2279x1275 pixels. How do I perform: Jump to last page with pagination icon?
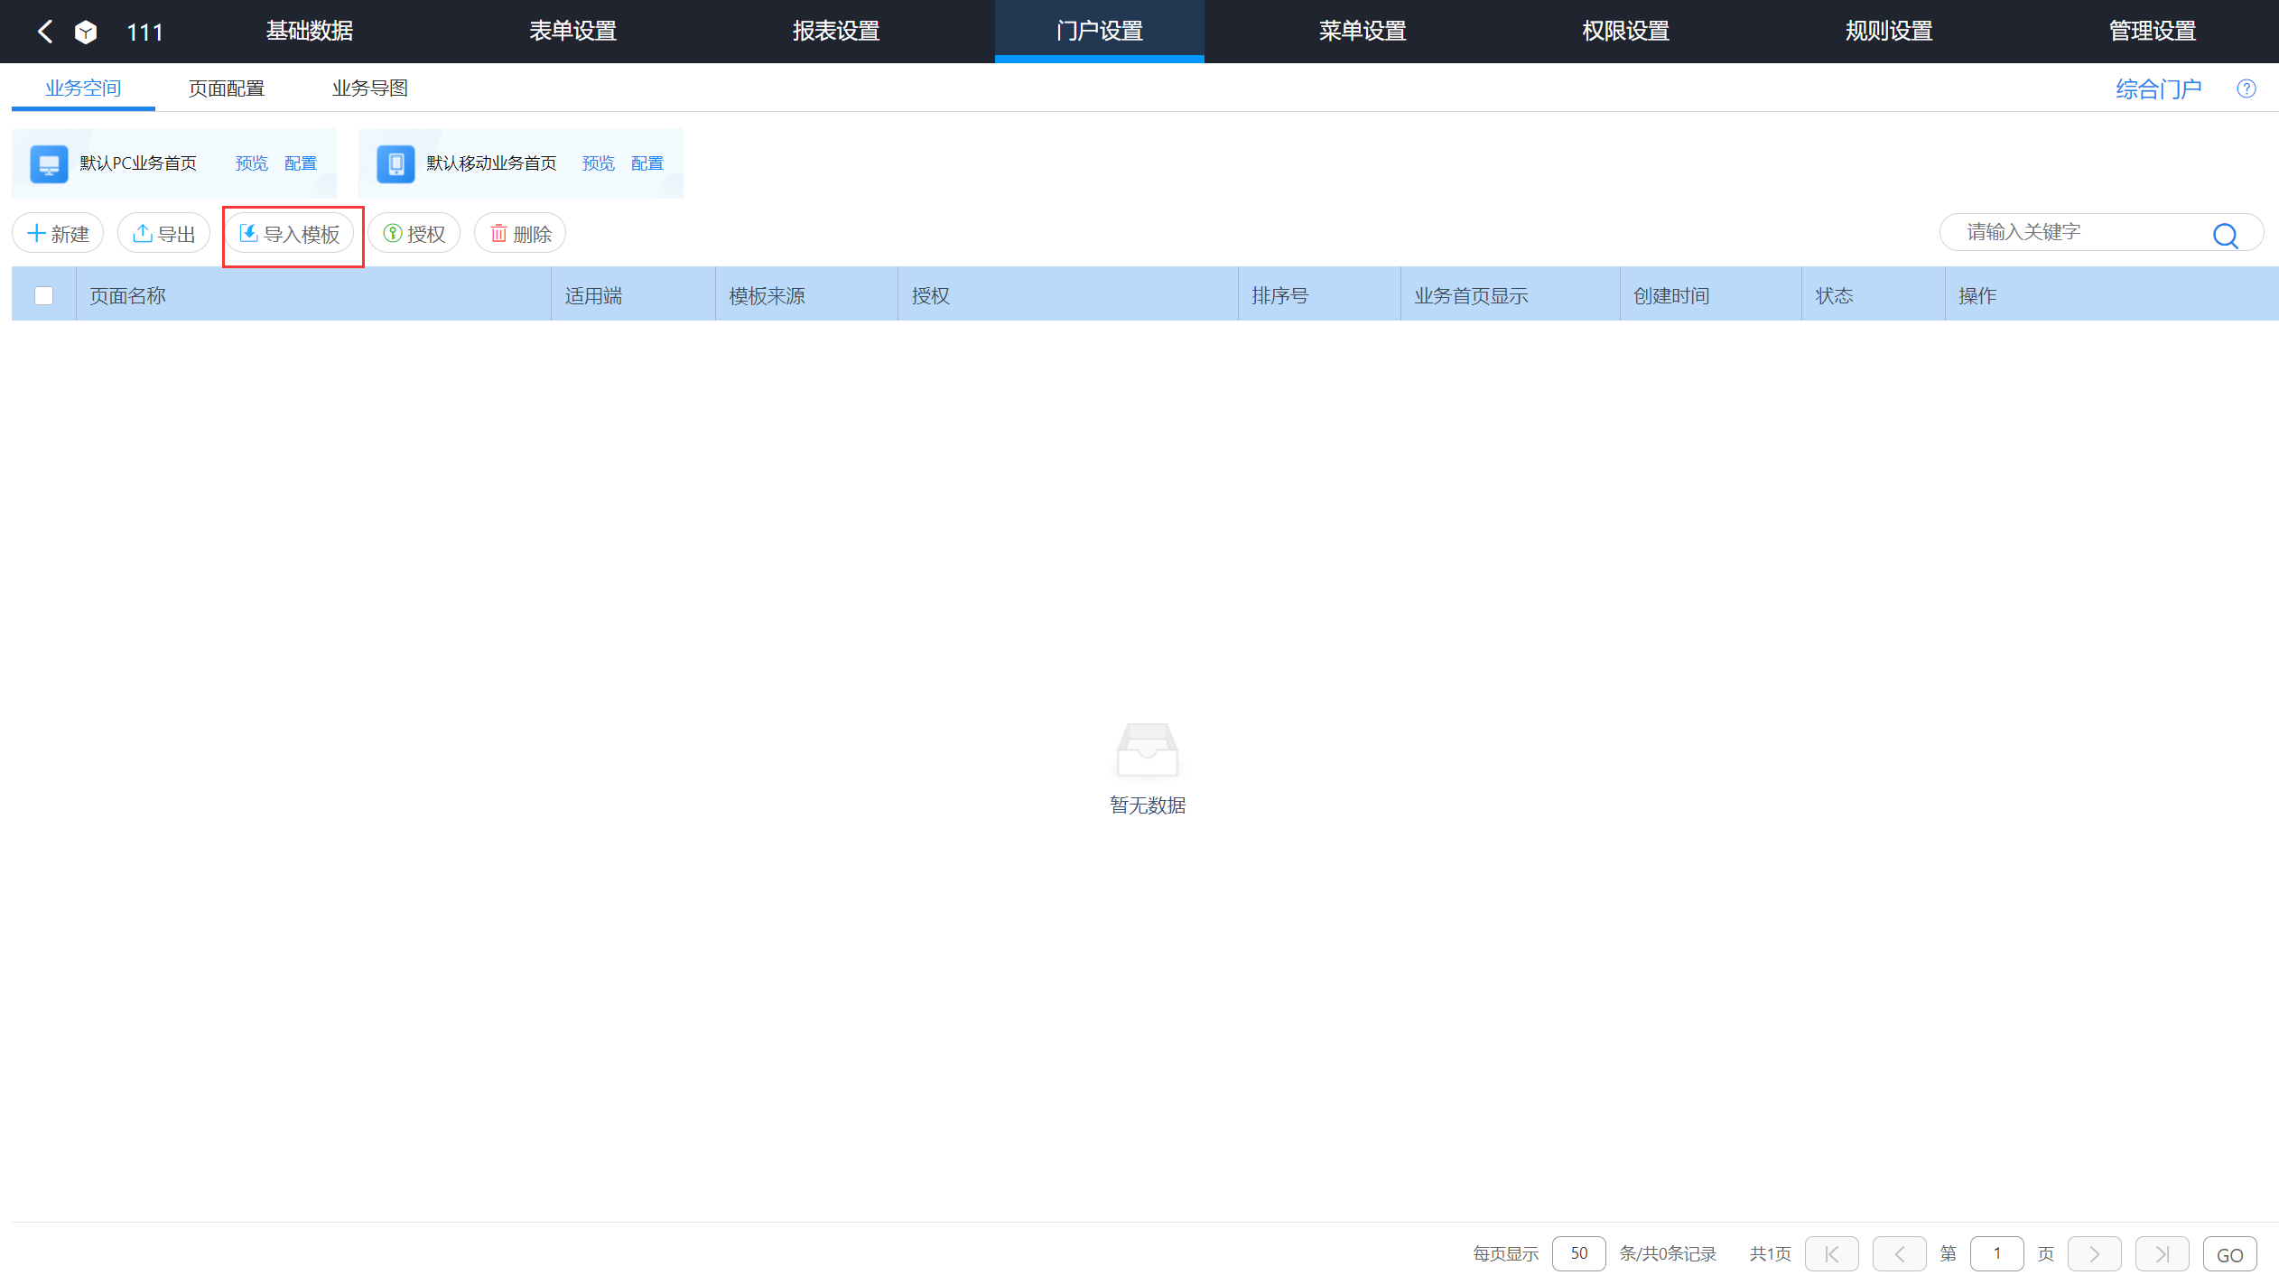[2162, 1253]
